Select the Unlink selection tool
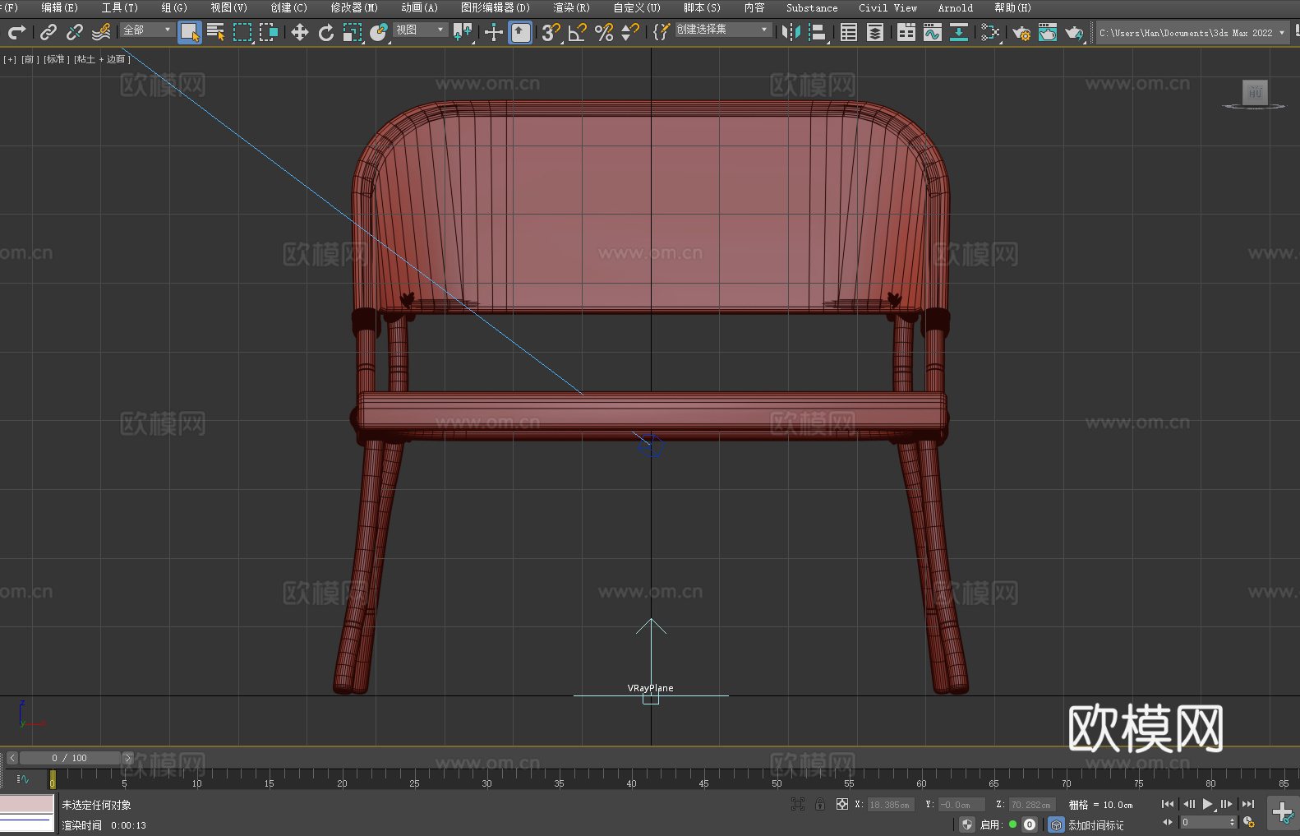The image size is (1300, 836). pos(75,32)
